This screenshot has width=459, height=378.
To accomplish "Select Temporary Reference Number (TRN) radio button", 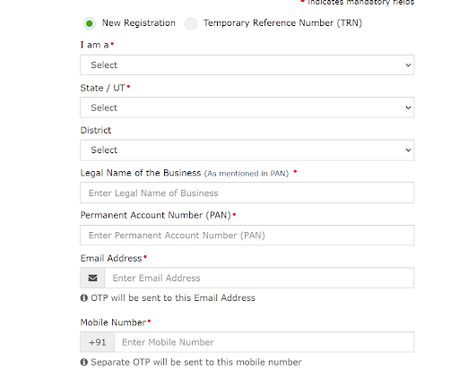I will tap(191, 23).
